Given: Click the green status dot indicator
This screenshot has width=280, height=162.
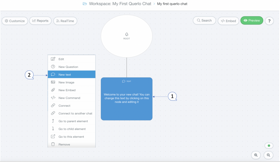Looking at the screenshot, I should pos(269,146).
